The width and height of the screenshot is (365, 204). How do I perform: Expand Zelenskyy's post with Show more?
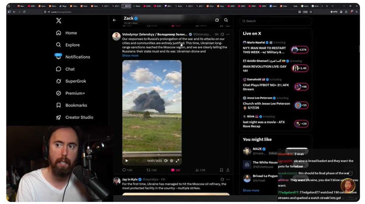pos(130,56)
